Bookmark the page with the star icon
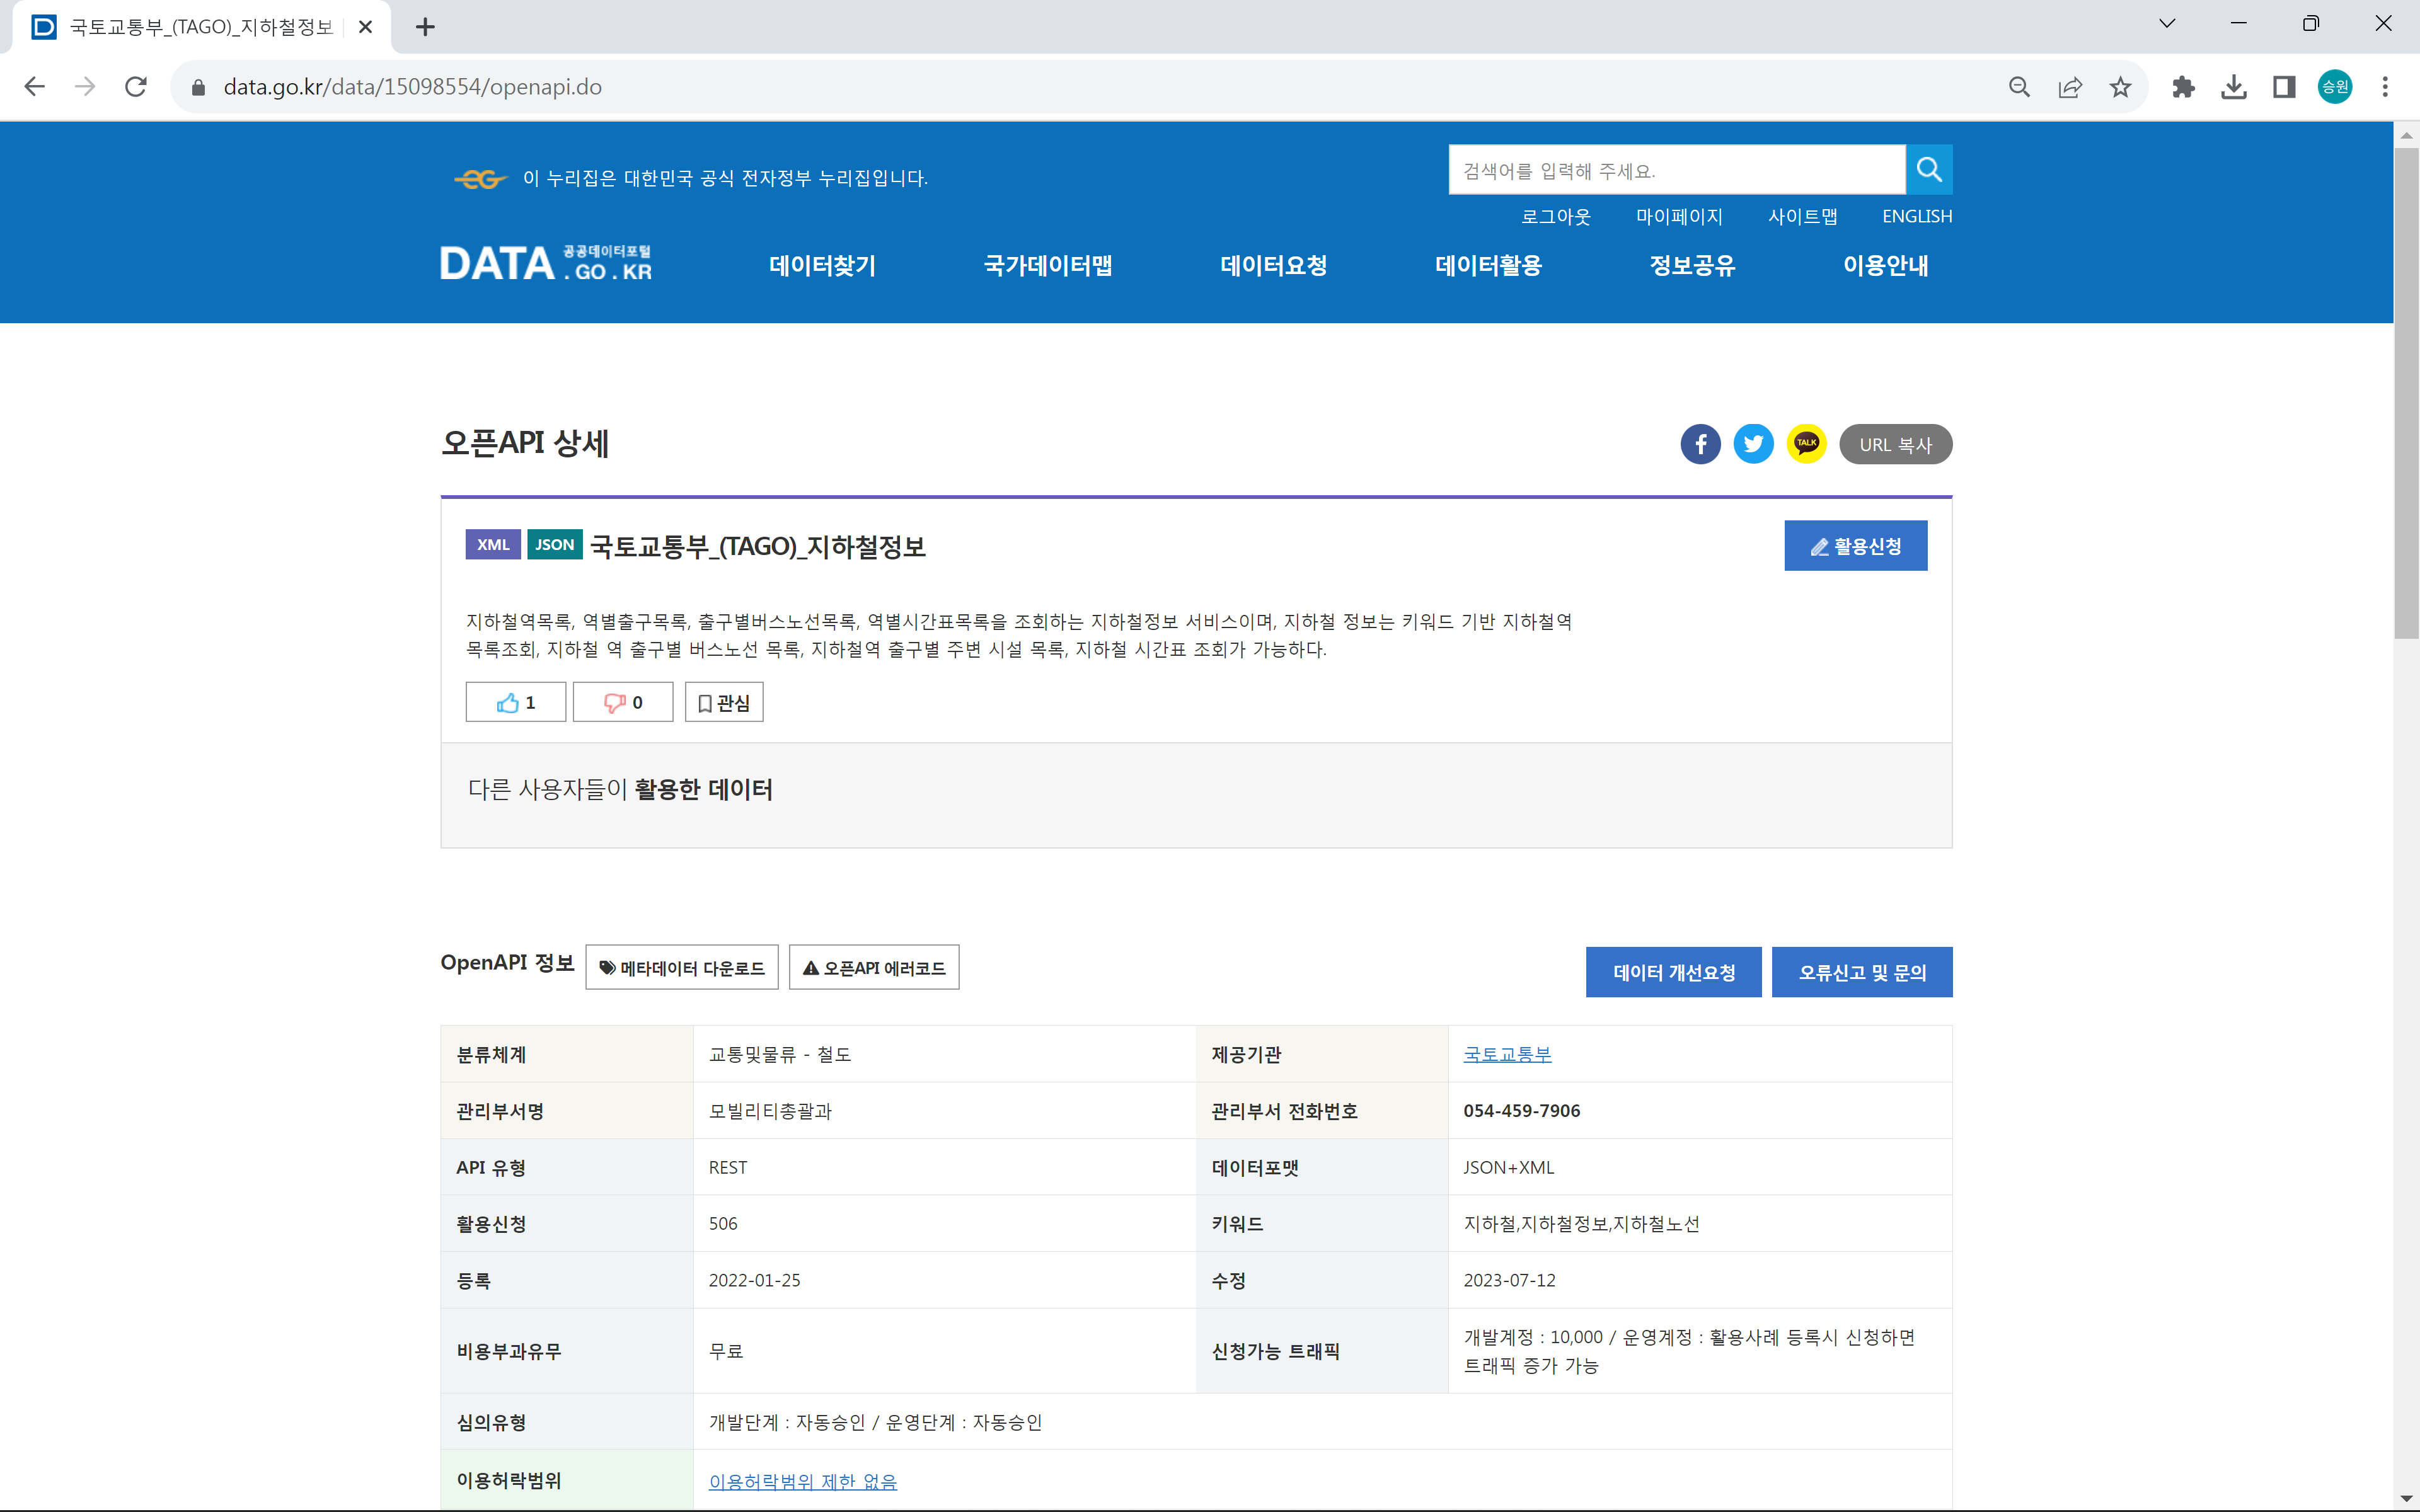This screenshot has height=1512, width=2420. tap(2120, 87)
